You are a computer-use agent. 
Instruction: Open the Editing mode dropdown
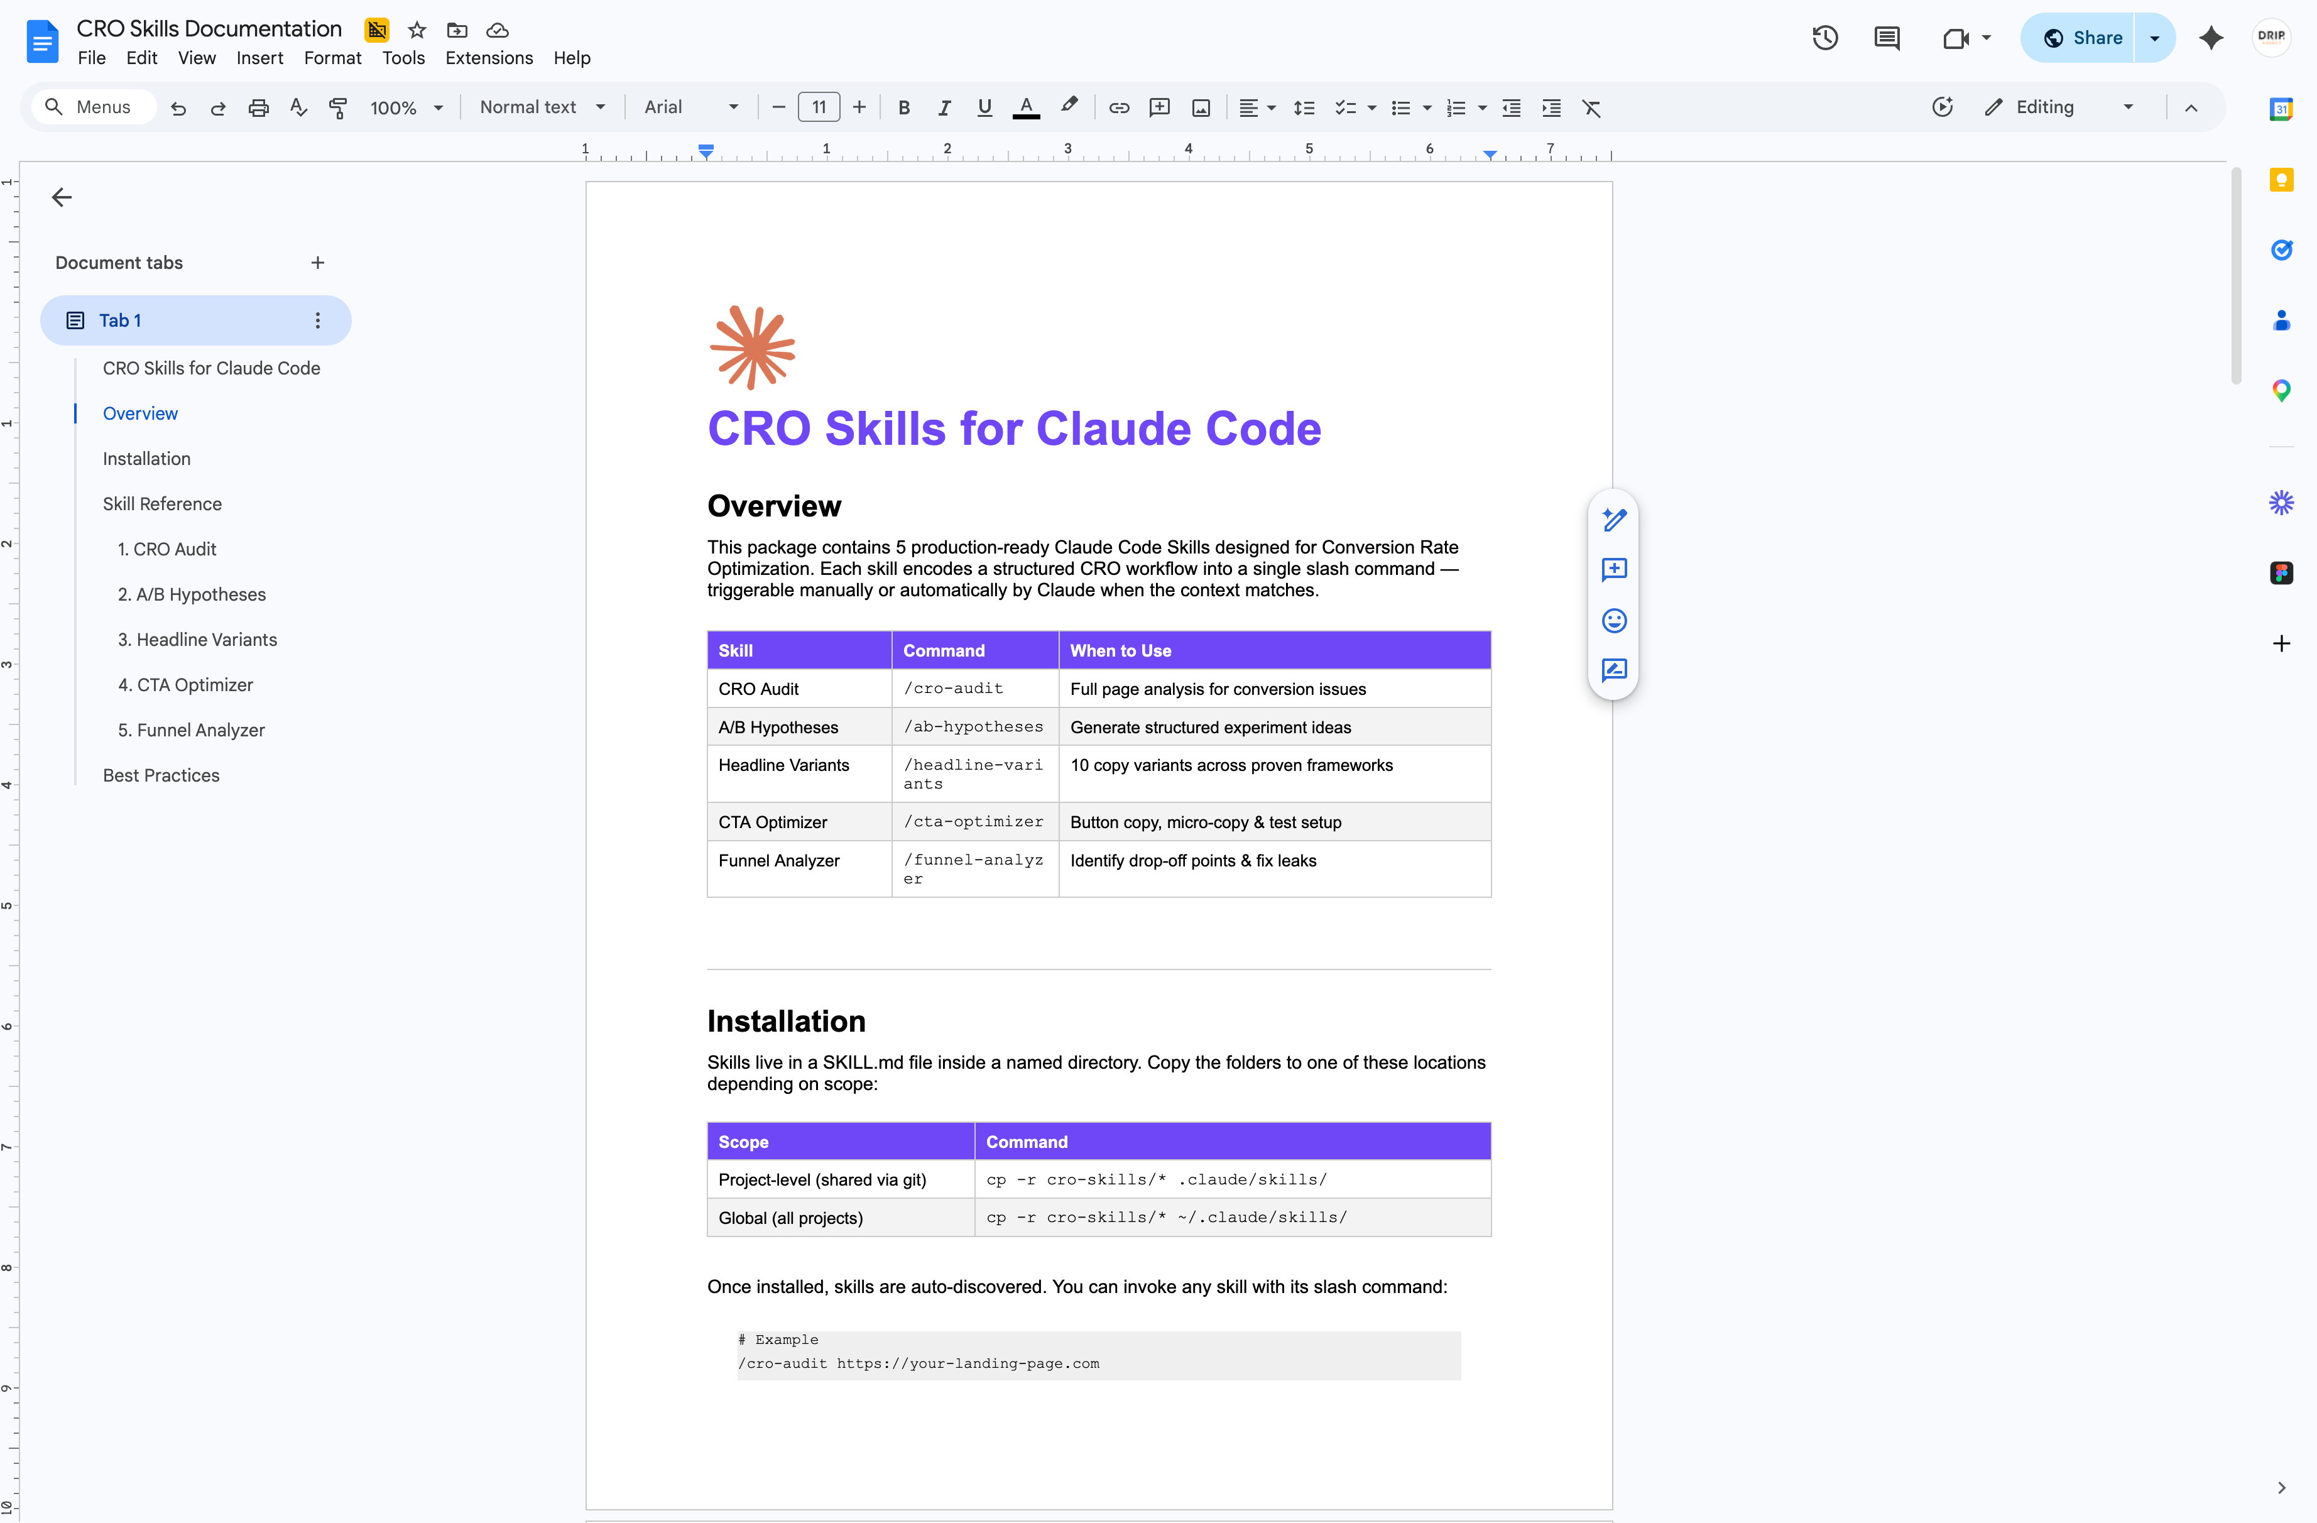tap(2060, 108)
